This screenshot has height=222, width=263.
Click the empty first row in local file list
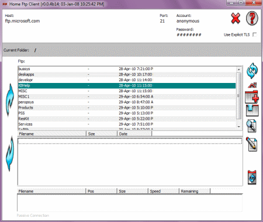coord(130,141)
